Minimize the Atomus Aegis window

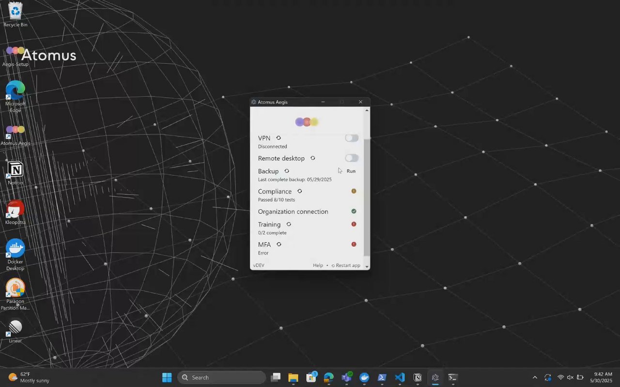[x=323, y=102]
